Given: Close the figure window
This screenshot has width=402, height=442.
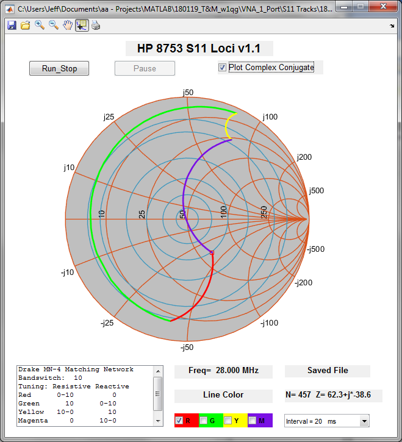Looking at the screenshot, I should point(383,7).
